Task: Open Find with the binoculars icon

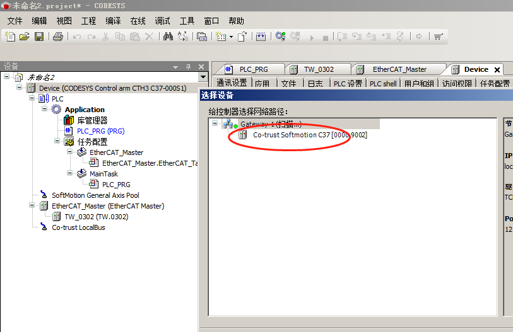Action: tap(168, 37)
